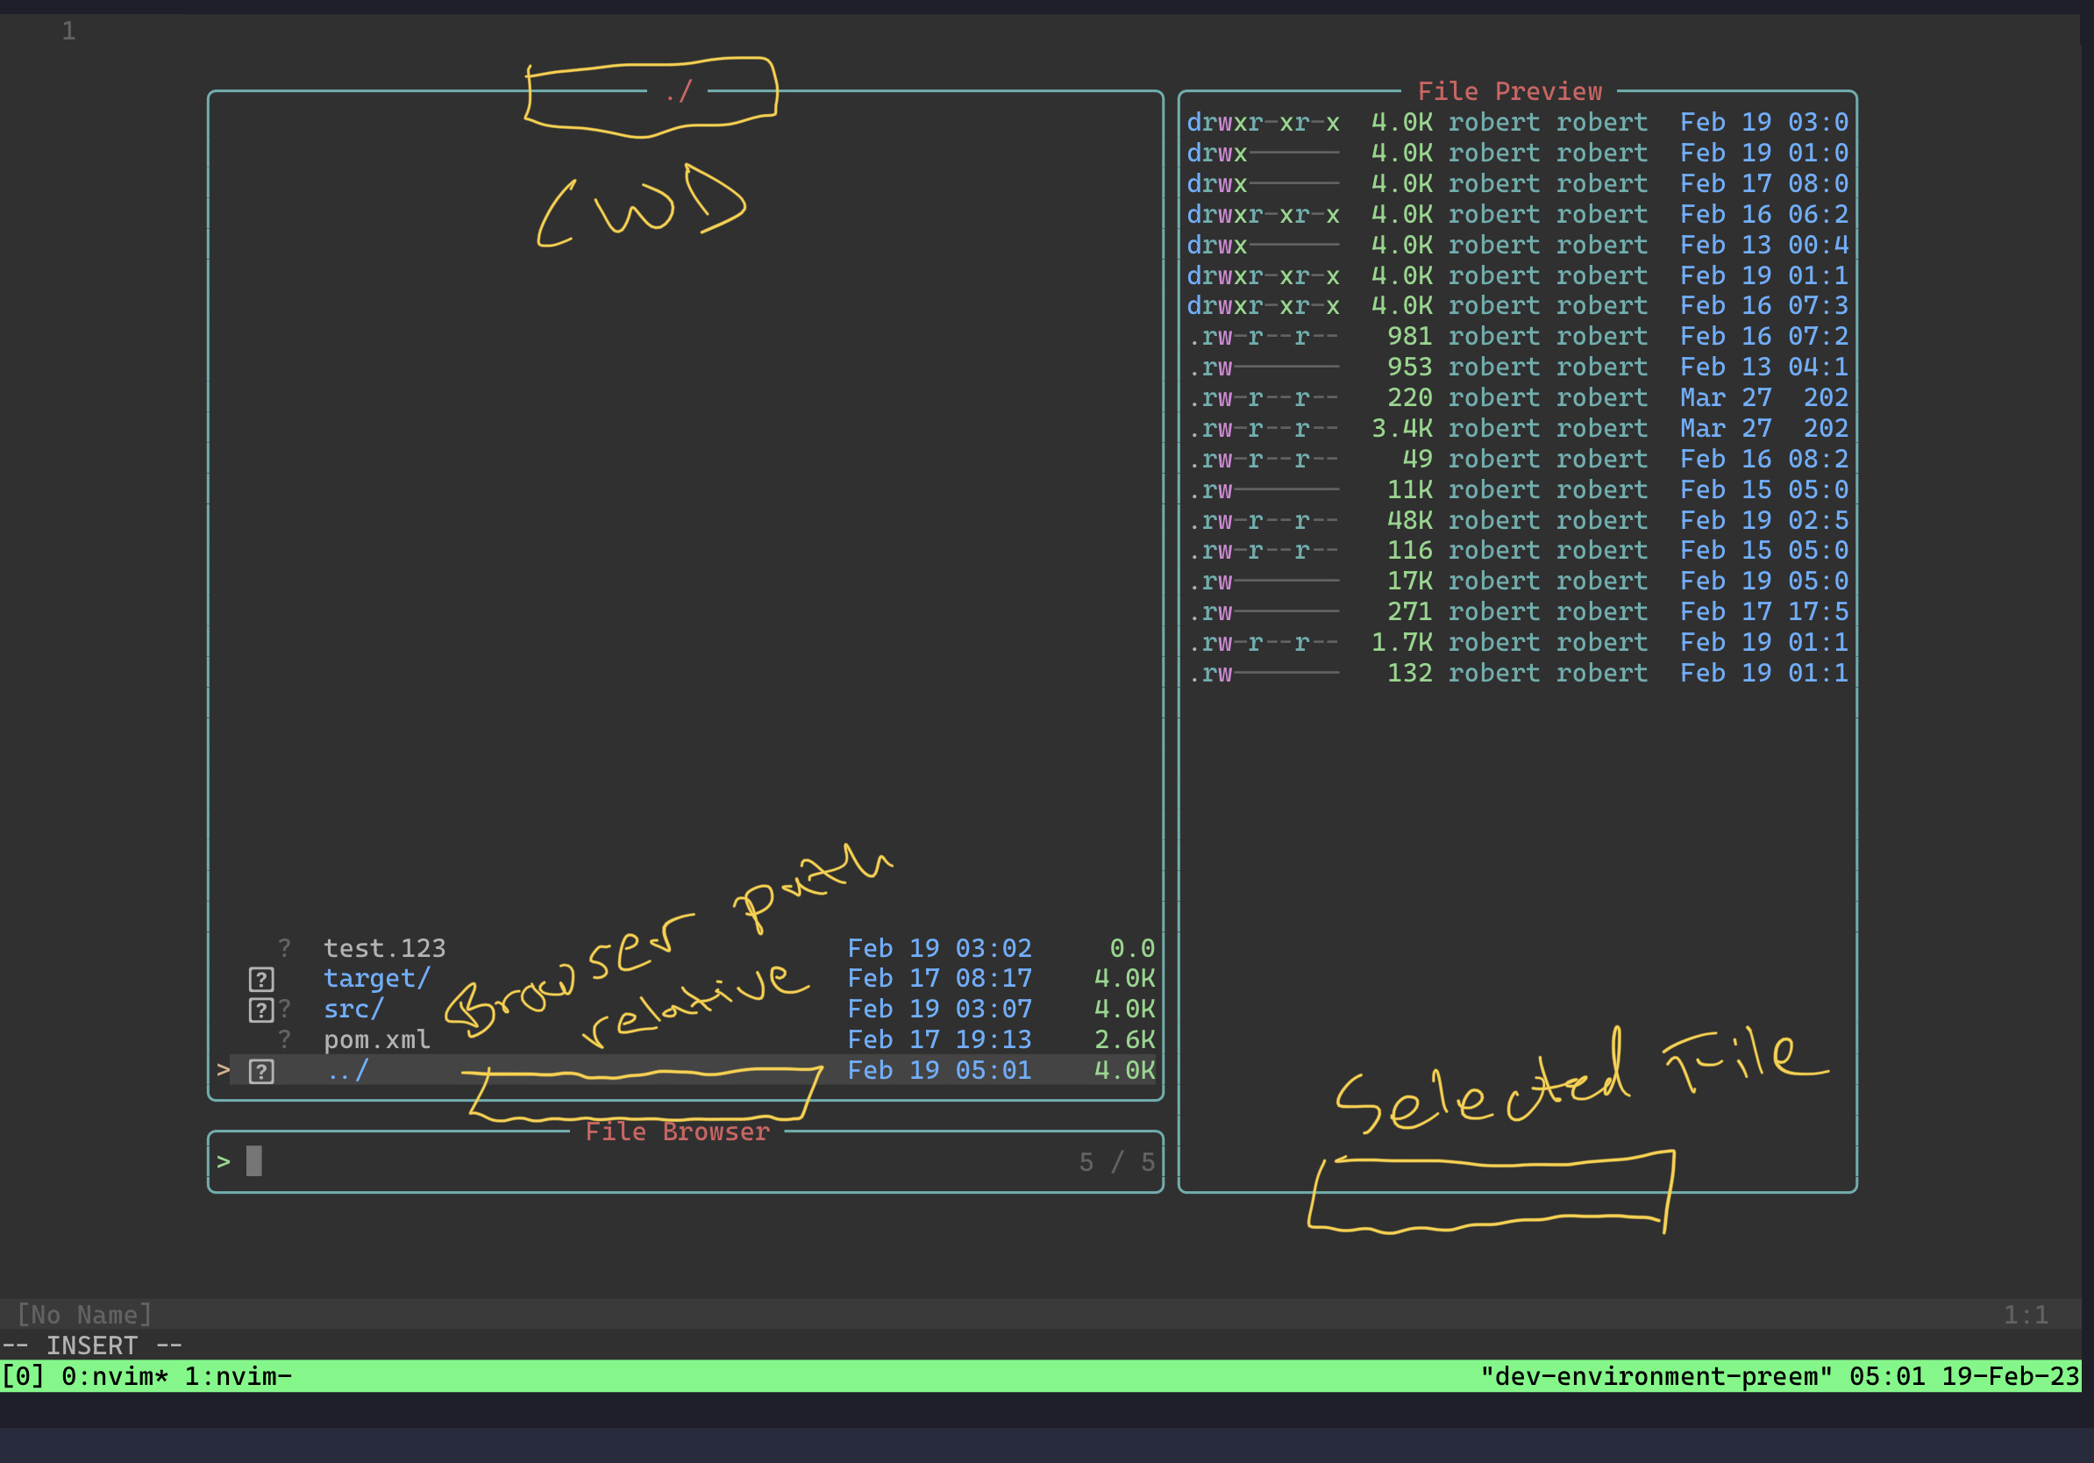Click the File Browser panel title

[x=678, y=1131]
